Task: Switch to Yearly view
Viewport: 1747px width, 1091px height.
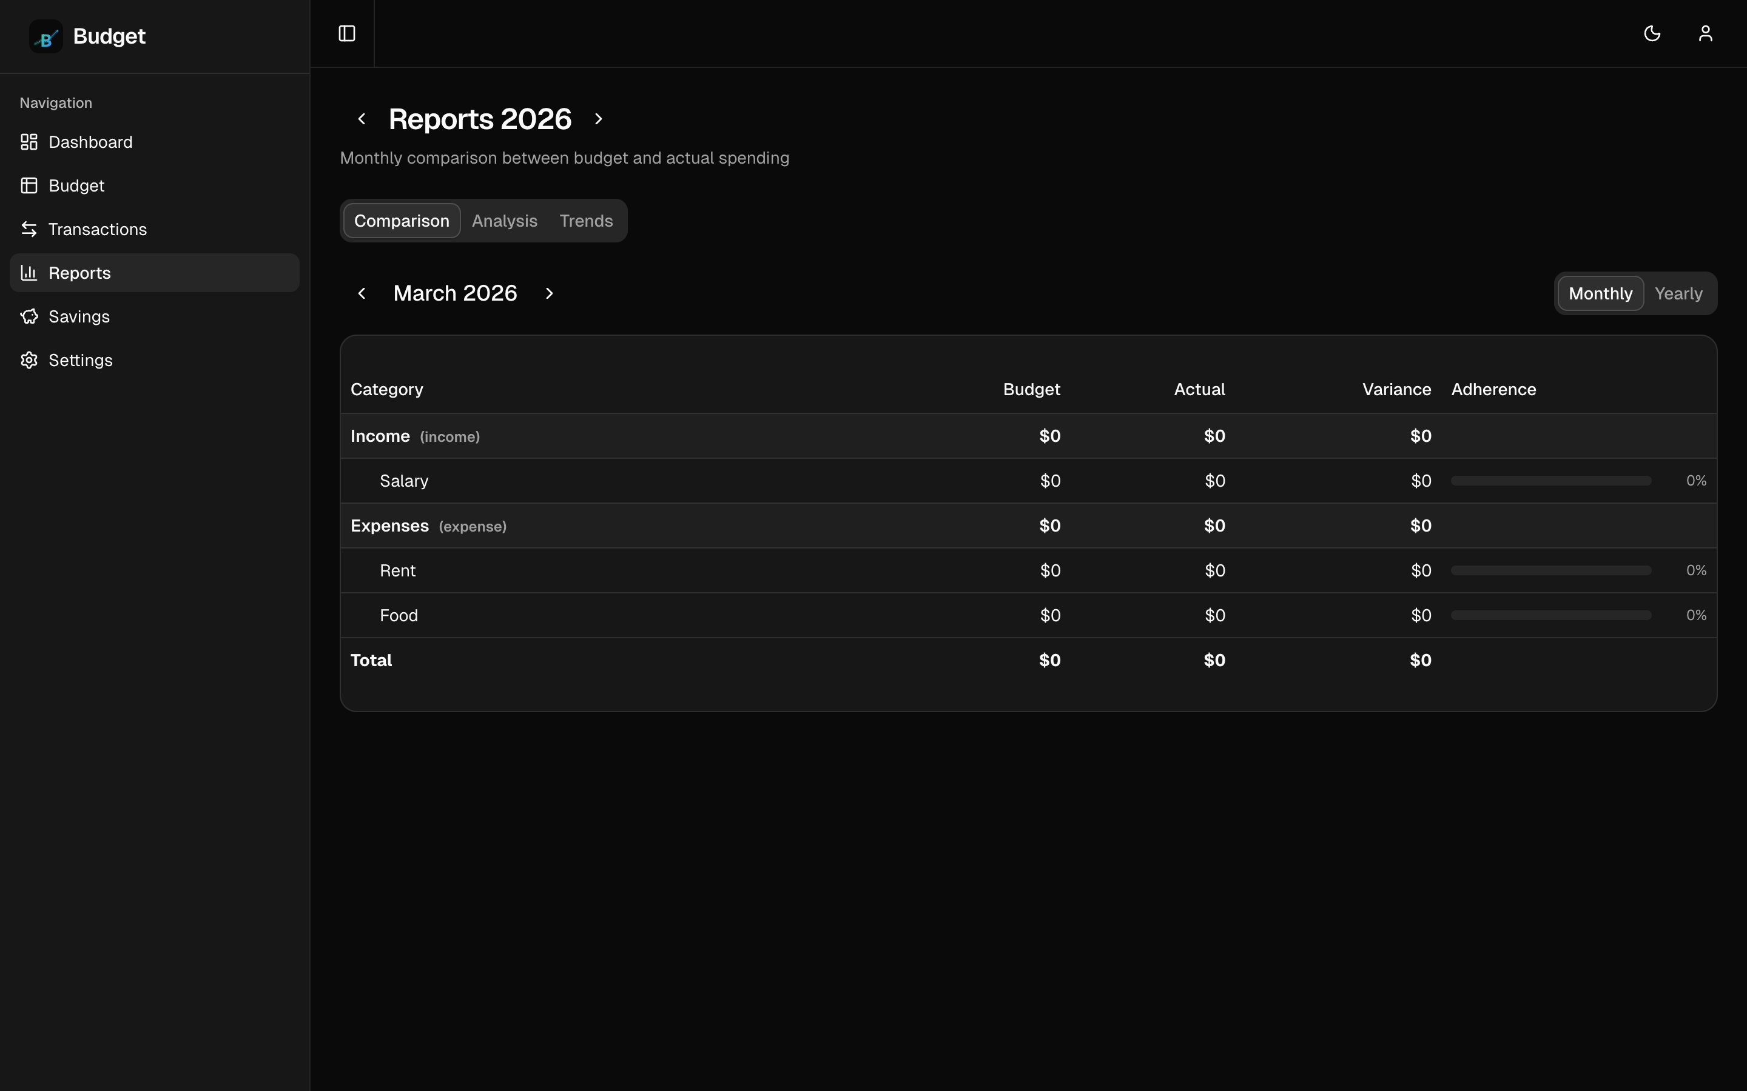Action: click(x=1678, y=293)
